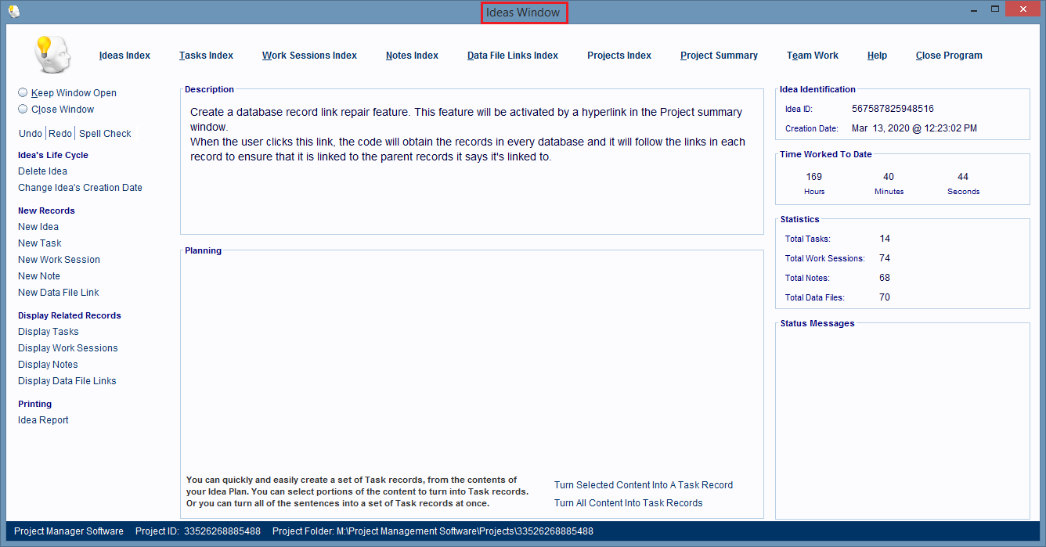Image resolution: width=1046 pixels, height=547 pixels.
Task: Open the Work Sessions Index menu
Action: click(x=309, y=56)
